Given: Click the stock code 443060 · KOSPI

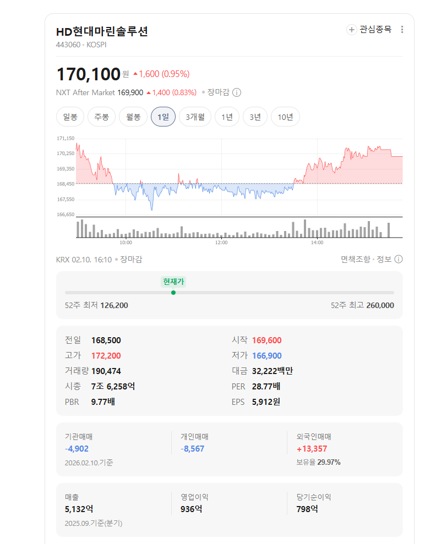Looking at the screenshot, I should (81, 45).
